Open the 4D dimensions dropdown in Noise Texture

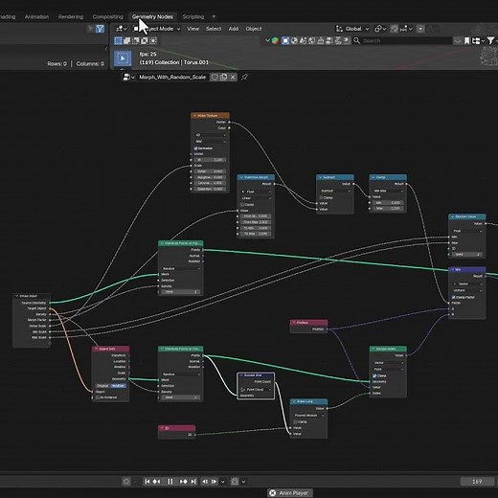tap(210, 135)
